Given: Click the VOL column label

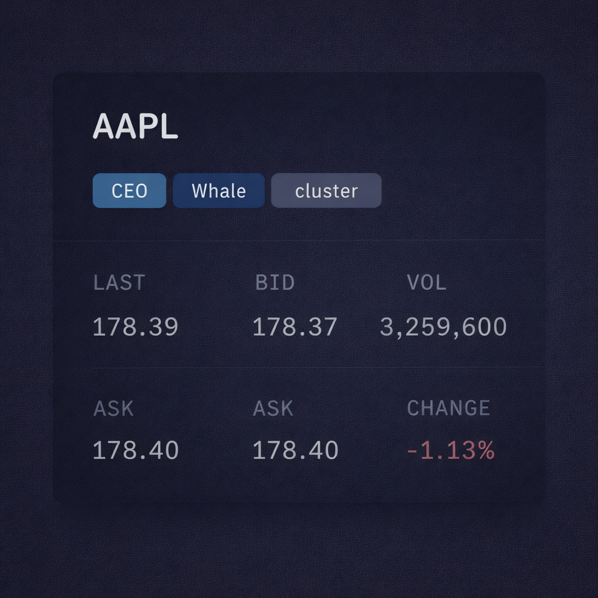Looking at the screenshot, I should tap(426, 283).
